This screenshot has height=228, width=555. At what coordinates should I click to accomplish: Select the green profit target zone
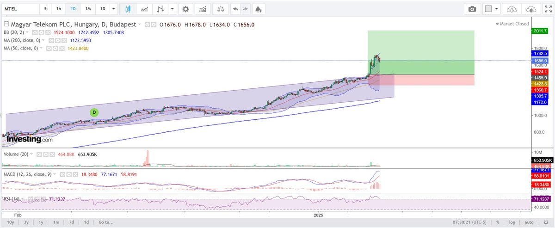point(421,52)
